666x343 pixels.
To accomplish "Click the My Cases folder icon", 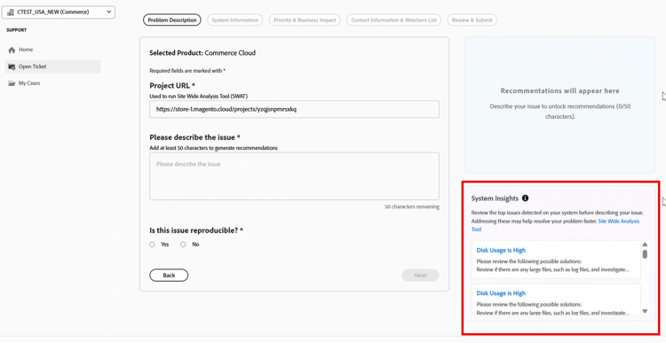I will [x=12, y=83].
